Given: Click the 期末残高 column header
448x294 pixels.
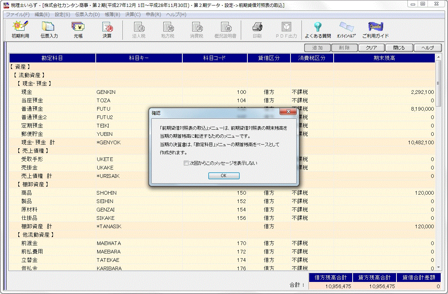Looking at the screenshot, I should [384, 58].
